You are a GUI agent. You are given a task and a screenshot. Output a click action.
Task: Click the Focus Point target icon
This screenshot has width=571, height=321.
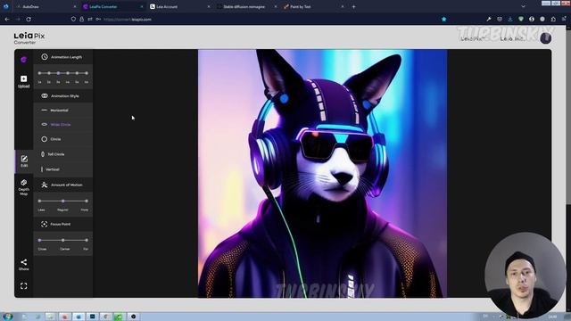[x=44, y=224]
